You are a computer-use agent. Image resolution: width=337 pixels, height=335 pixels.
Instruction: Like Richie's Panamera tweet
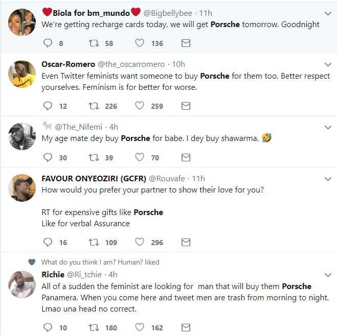140,327
